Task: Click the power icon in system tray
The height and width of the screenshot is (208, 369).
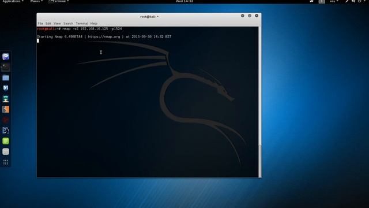Action: 360,1
